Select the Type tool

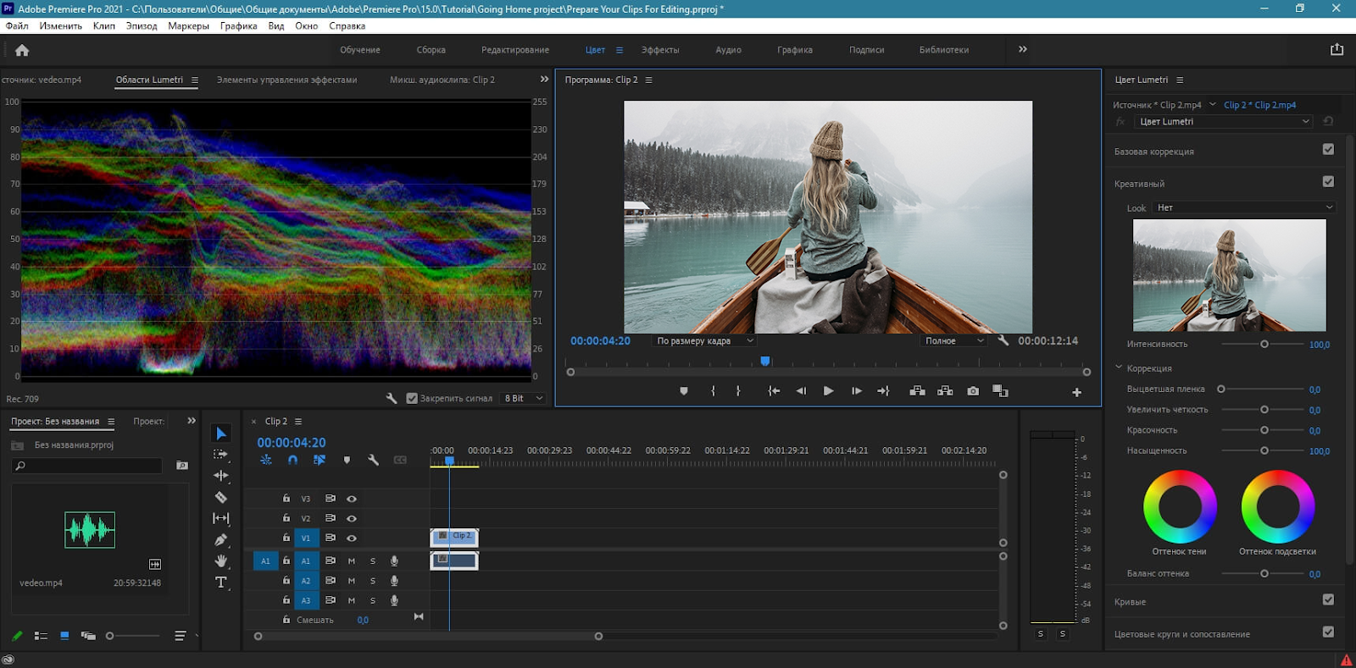pyautogui.click(x=221, y=582)
